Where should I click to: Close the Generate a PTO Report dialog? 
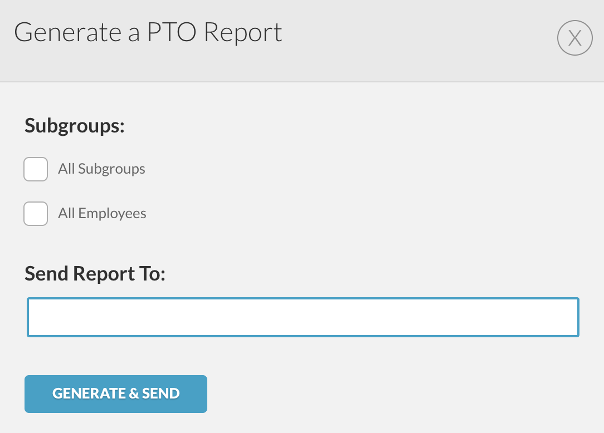574,38
